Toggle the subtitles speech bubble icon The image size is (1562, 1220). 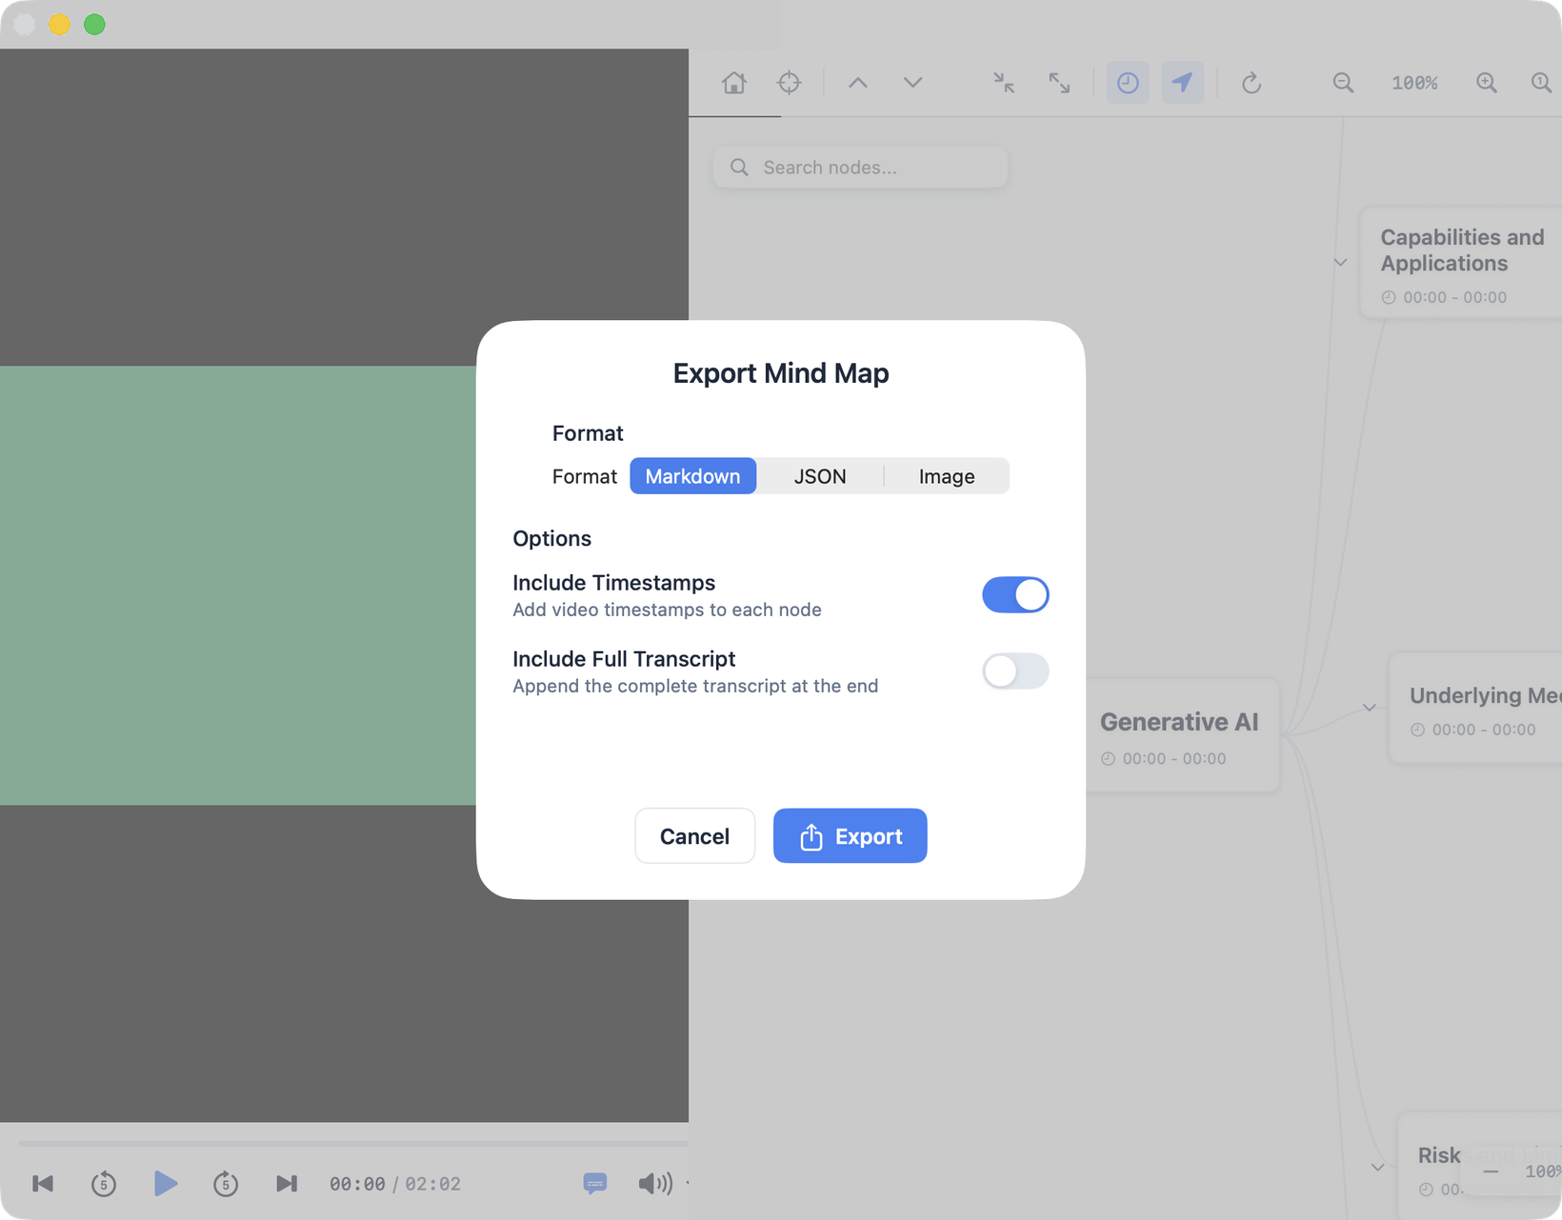point(595,1184)
